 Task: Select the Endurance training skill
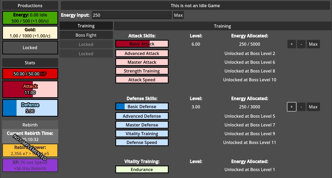(142, 169)
